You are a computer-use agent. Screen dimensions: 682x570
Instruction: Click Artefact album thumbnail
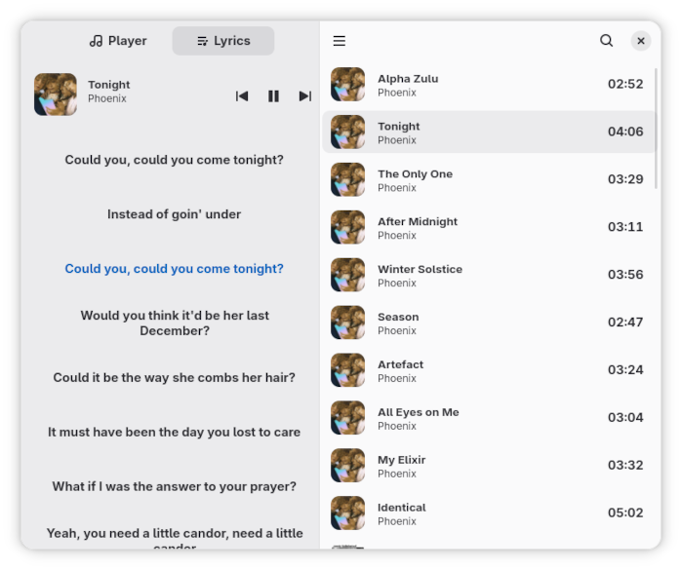348,370
